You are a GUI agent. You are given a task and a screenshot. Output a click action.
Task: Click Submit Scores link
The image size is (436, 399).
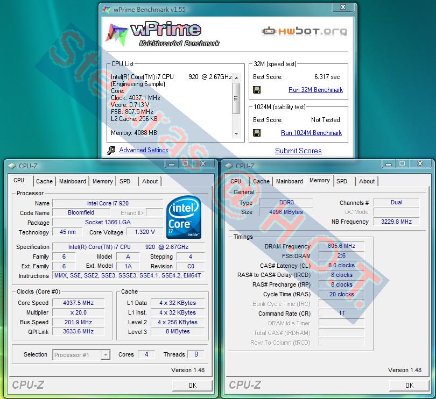298,151
